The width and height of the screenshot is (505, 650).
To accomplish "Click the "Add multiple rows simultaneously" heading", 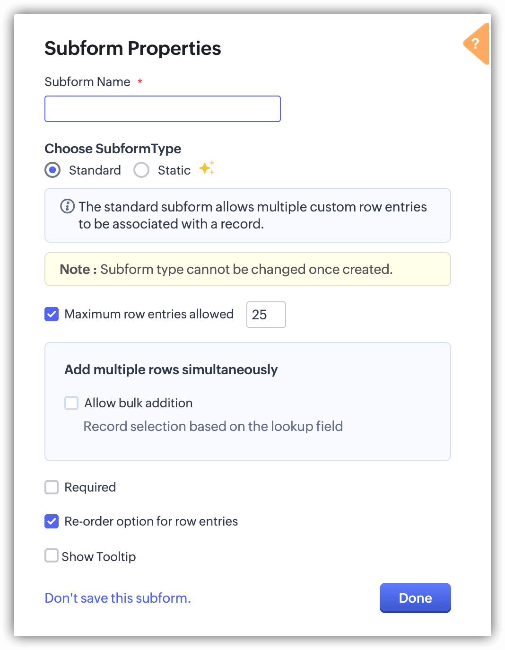I will click(x=171, y=369).
